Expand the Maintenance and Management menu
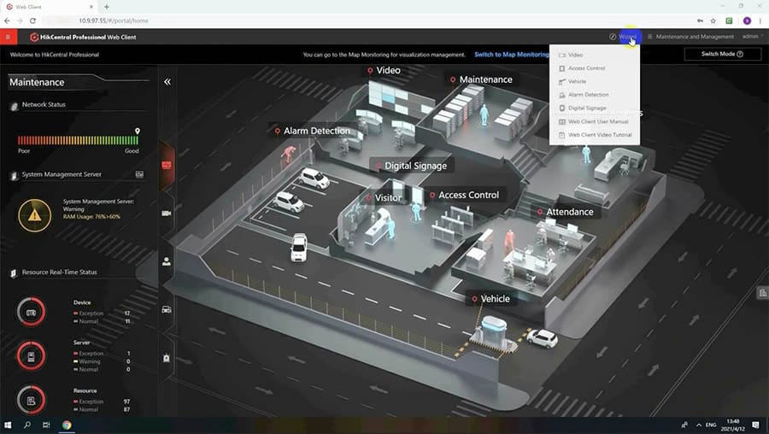This screenshot has width=769, height=434. pyautogui.click(x=690, y=37)
